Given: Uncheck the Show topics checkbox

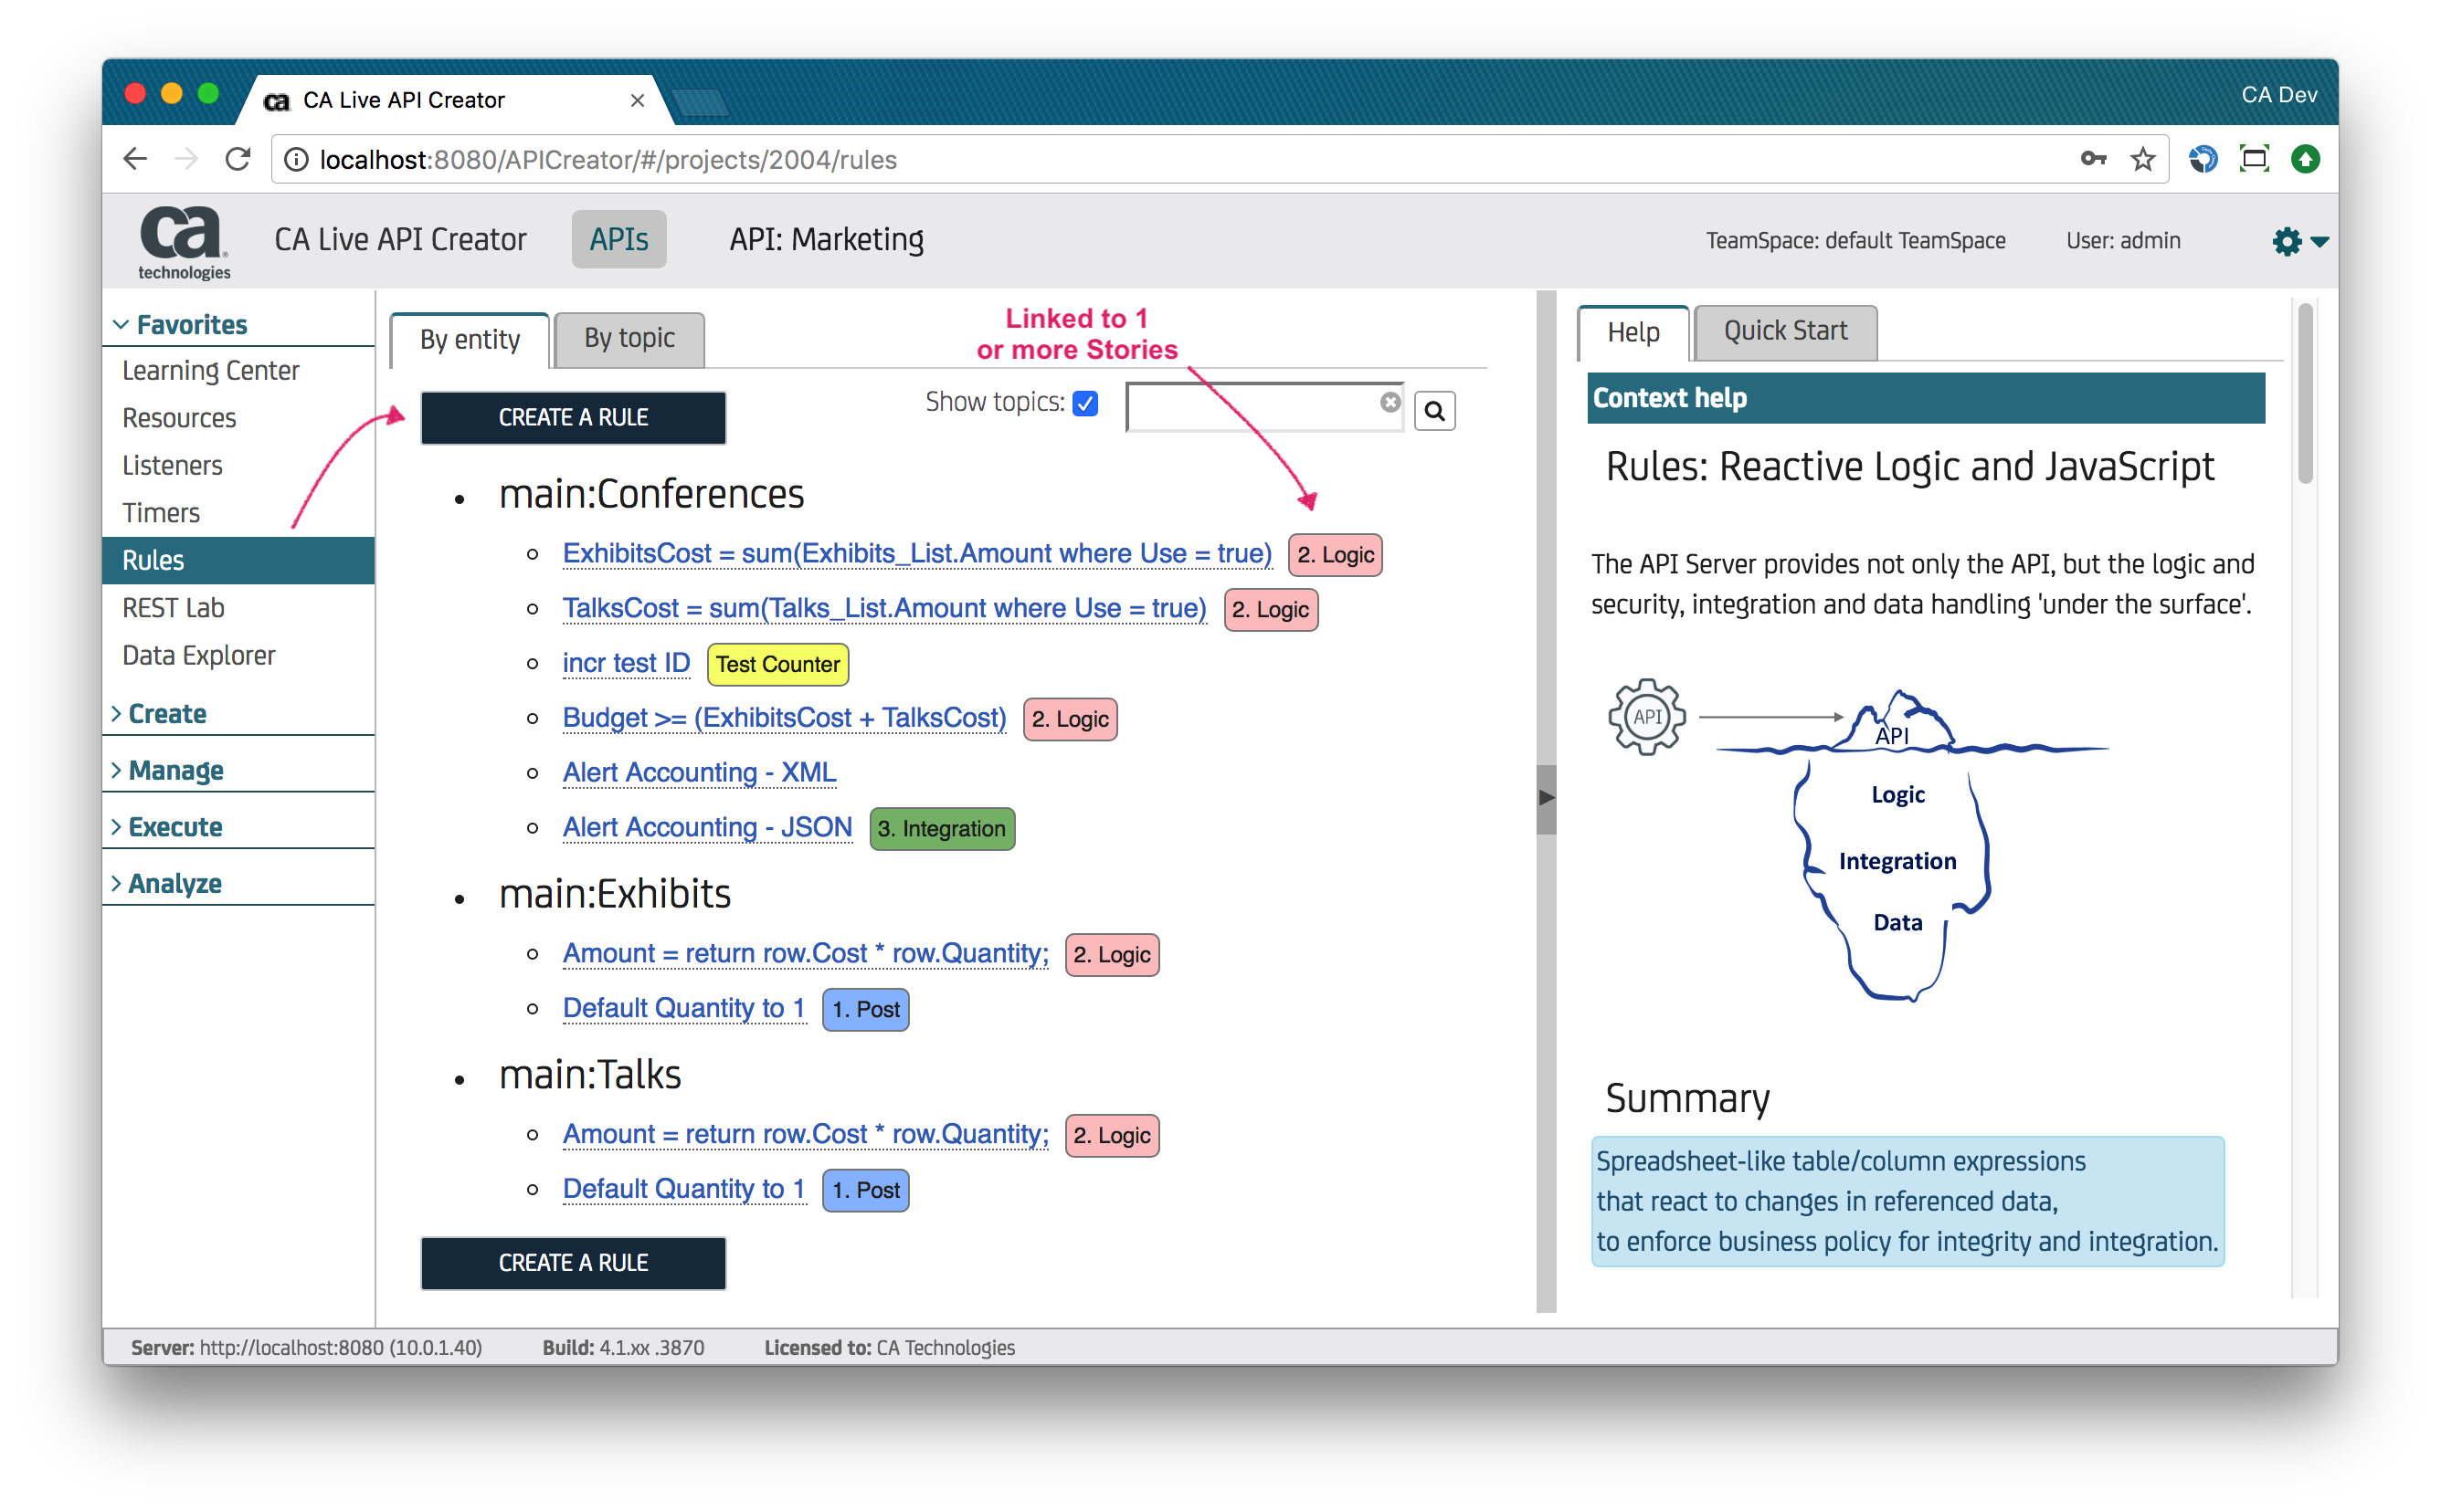Looking at the screenshot, I should pos(1084,403).
